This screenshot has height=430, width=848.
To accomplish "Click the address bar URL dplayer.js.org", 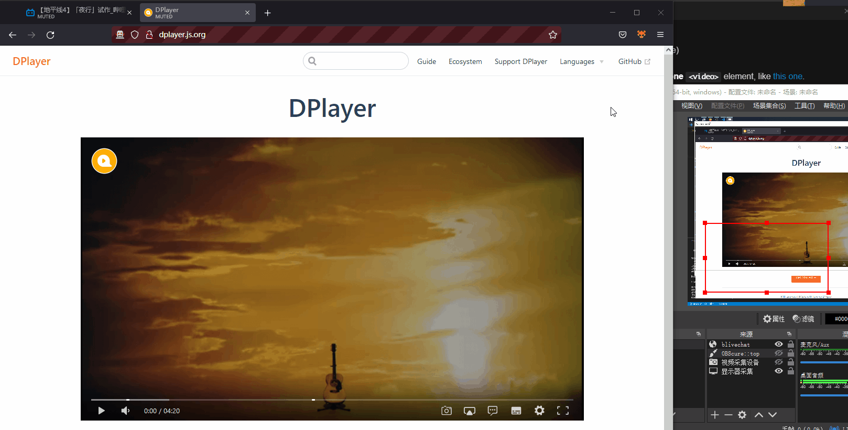I will [x=182, y=35].
